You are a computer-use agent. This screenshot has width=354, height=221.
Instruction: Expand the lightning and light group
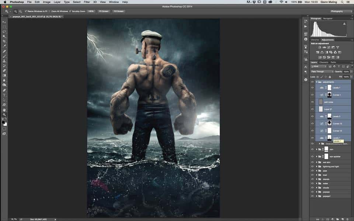click(x=316, y=166)
